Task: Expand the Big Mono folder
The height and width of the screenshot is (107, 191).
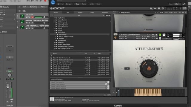Action: (x=55, y=43)
